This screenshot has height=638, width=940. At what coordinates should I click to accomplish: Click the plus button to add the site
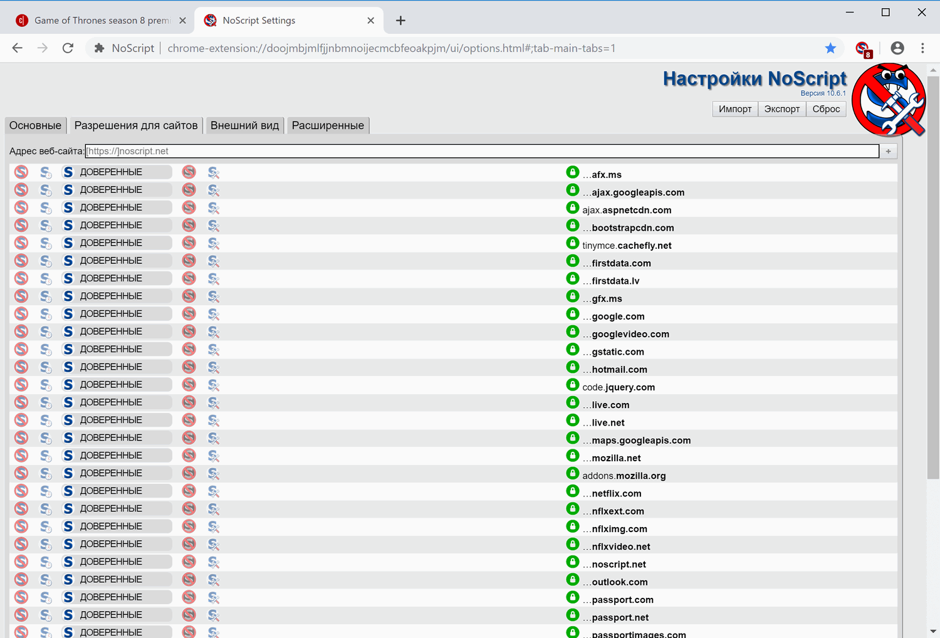[x=888, y=151]
